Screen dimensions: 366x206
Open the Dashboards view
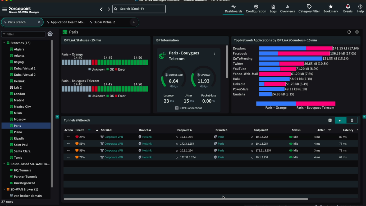[233, 9]
